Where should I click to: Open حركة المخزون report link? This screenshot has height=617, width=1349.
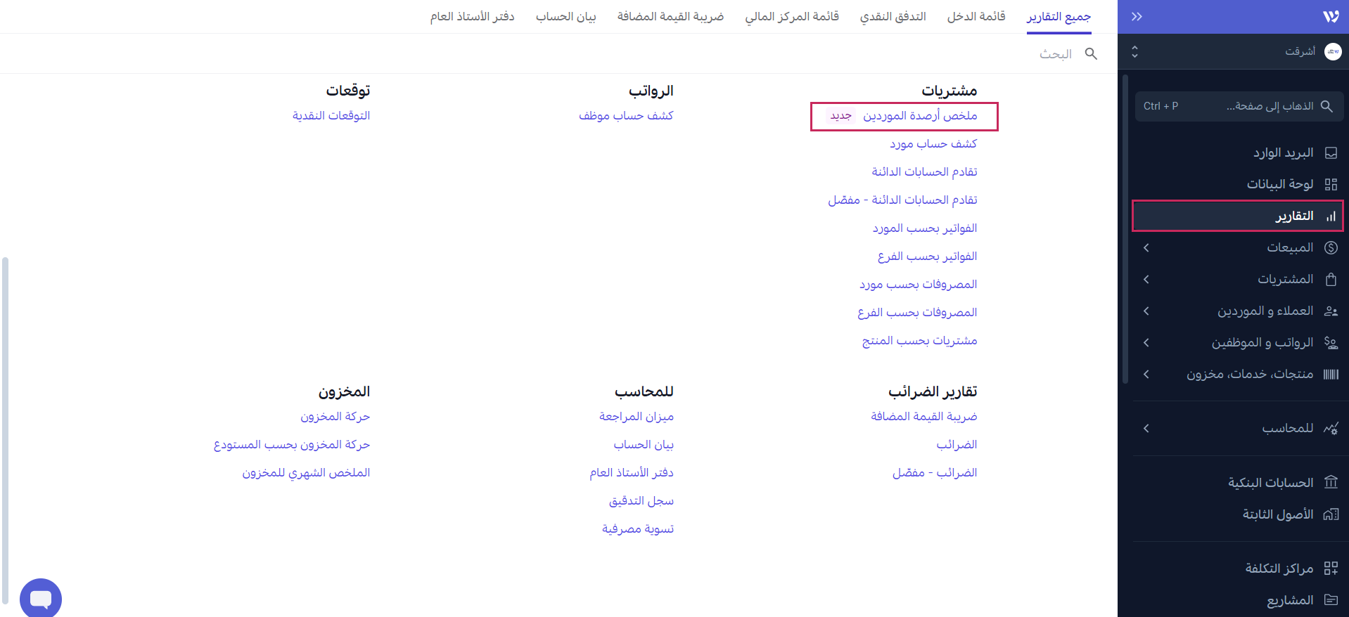click(335, 417)
